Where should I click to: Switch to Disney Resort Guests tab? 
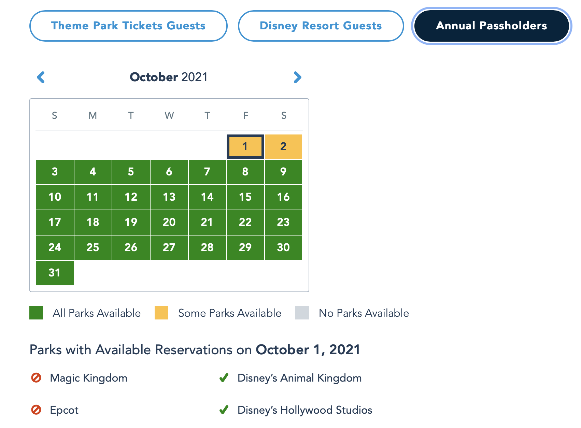coord(321,26)
